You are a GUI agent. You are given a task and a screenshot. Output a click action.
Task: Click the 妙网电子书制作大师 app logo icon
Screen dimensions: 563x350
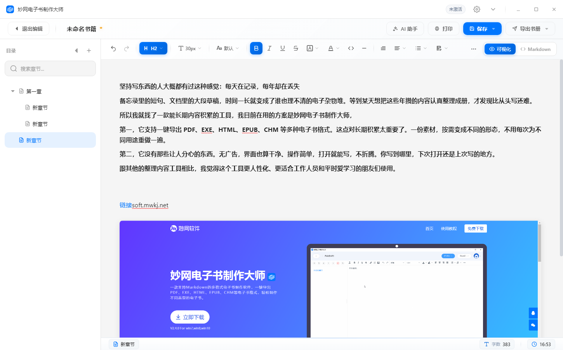(10, 9)
